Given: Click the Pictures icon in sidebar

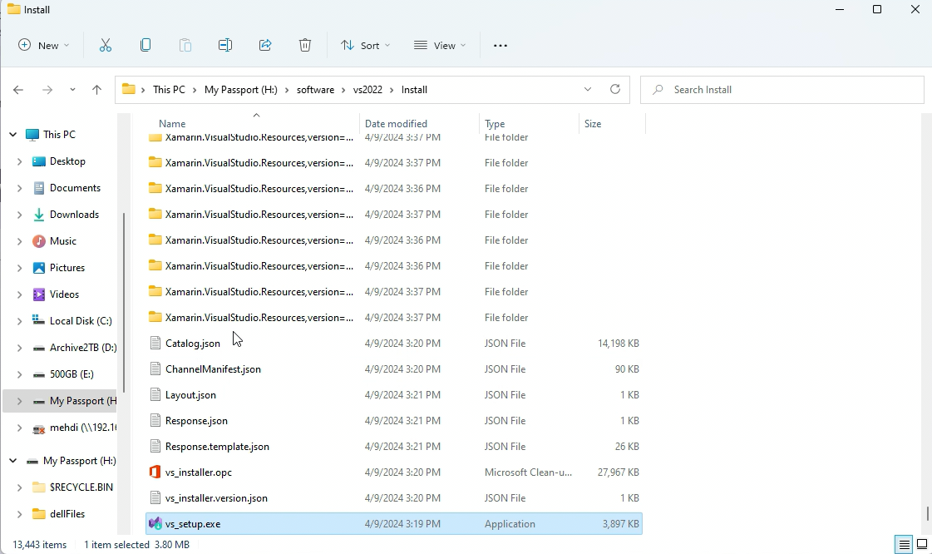Looking at the screenshot, I should pyautogui.click(x=38, y=268).
